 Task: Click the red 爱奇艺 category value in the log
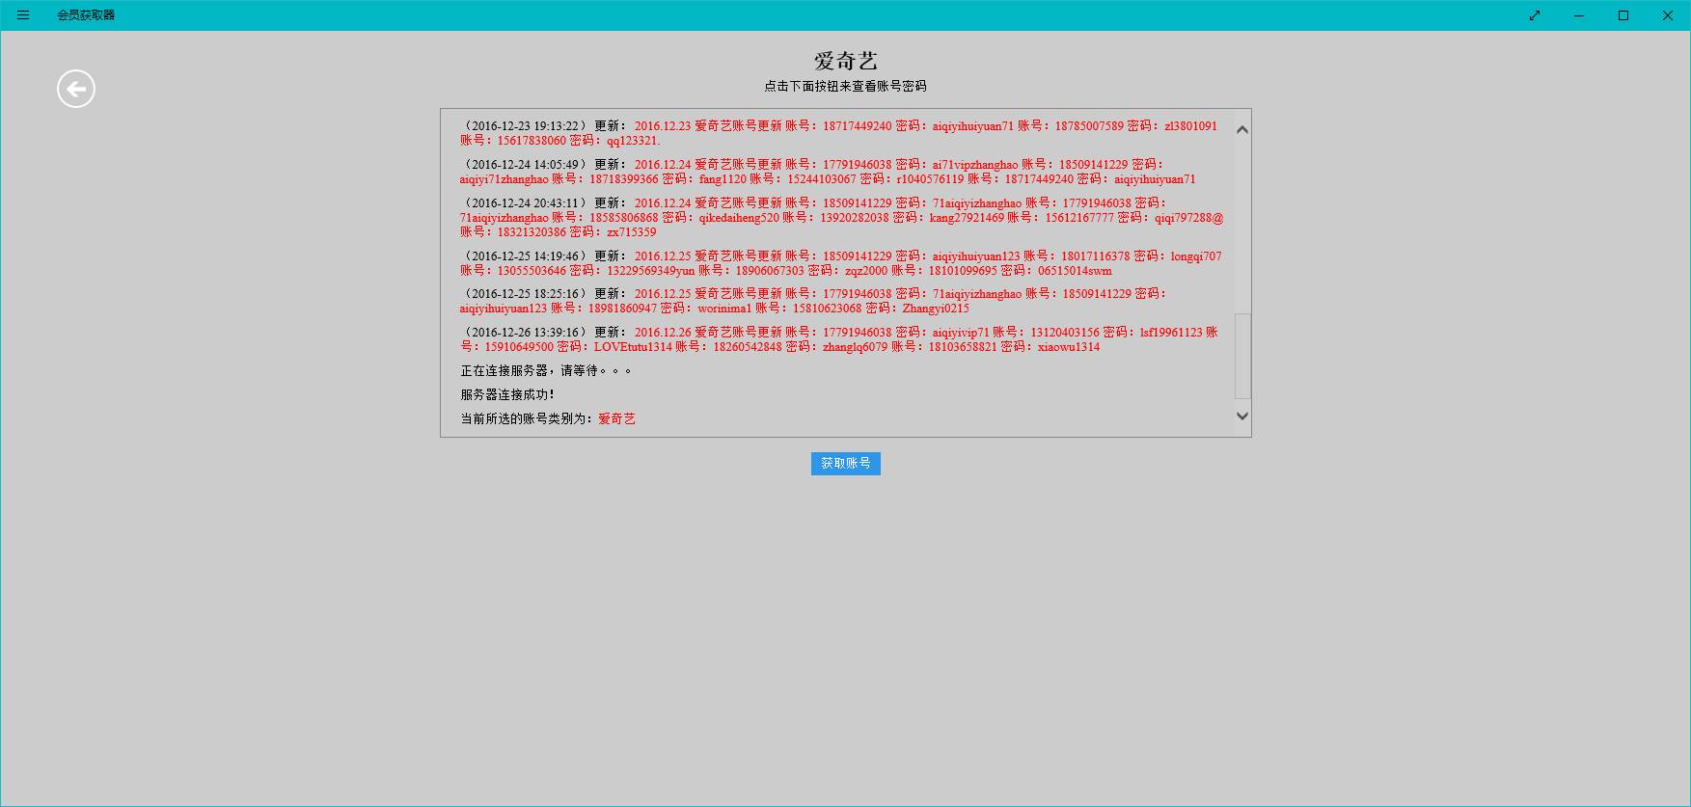(x=617, y=418)
